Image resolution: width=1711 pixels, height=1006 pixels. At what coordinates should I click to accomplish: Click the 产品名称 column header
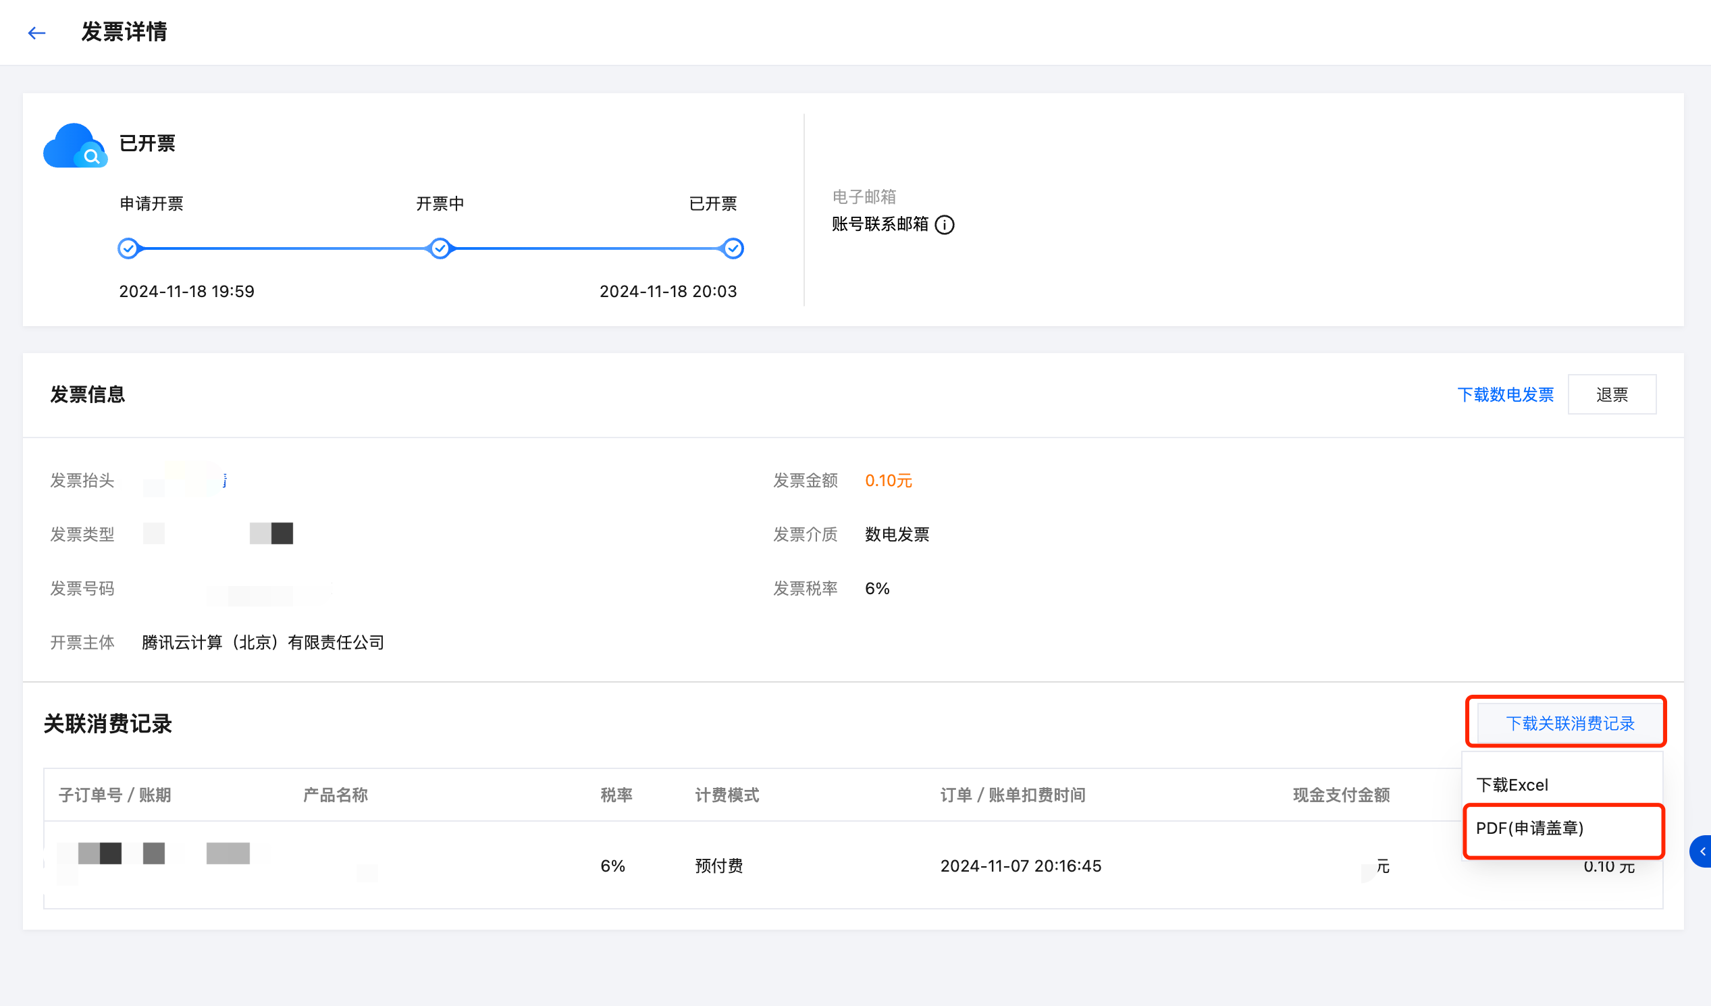click(336, 795)
